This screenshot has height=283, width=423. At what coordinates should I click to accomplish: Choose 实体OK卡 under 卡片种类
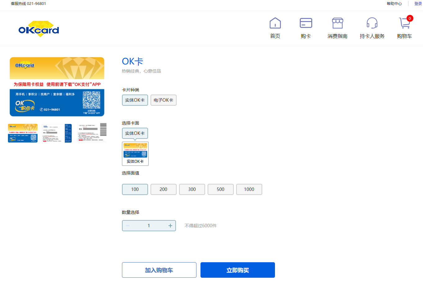point(135,100)
